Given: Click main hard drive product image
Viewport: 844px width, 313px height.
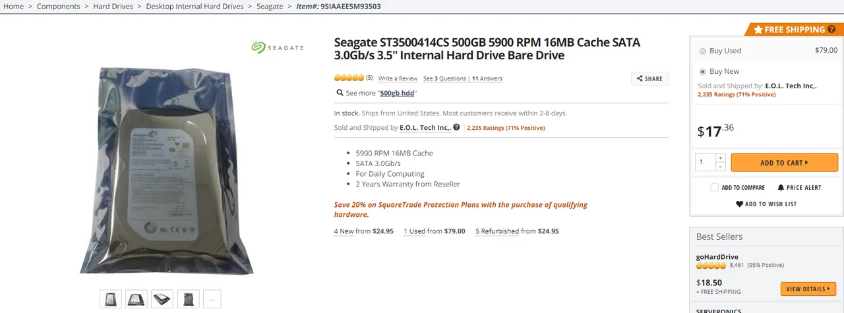Looking at the screenshot, I should pyautogui.click(x=167, y=170).
